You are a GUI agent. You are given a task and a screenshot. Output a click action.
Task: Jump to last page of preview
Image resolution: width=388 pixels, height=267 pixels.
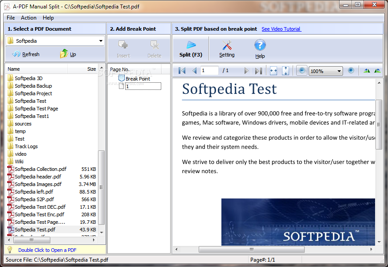click(258, 71)
